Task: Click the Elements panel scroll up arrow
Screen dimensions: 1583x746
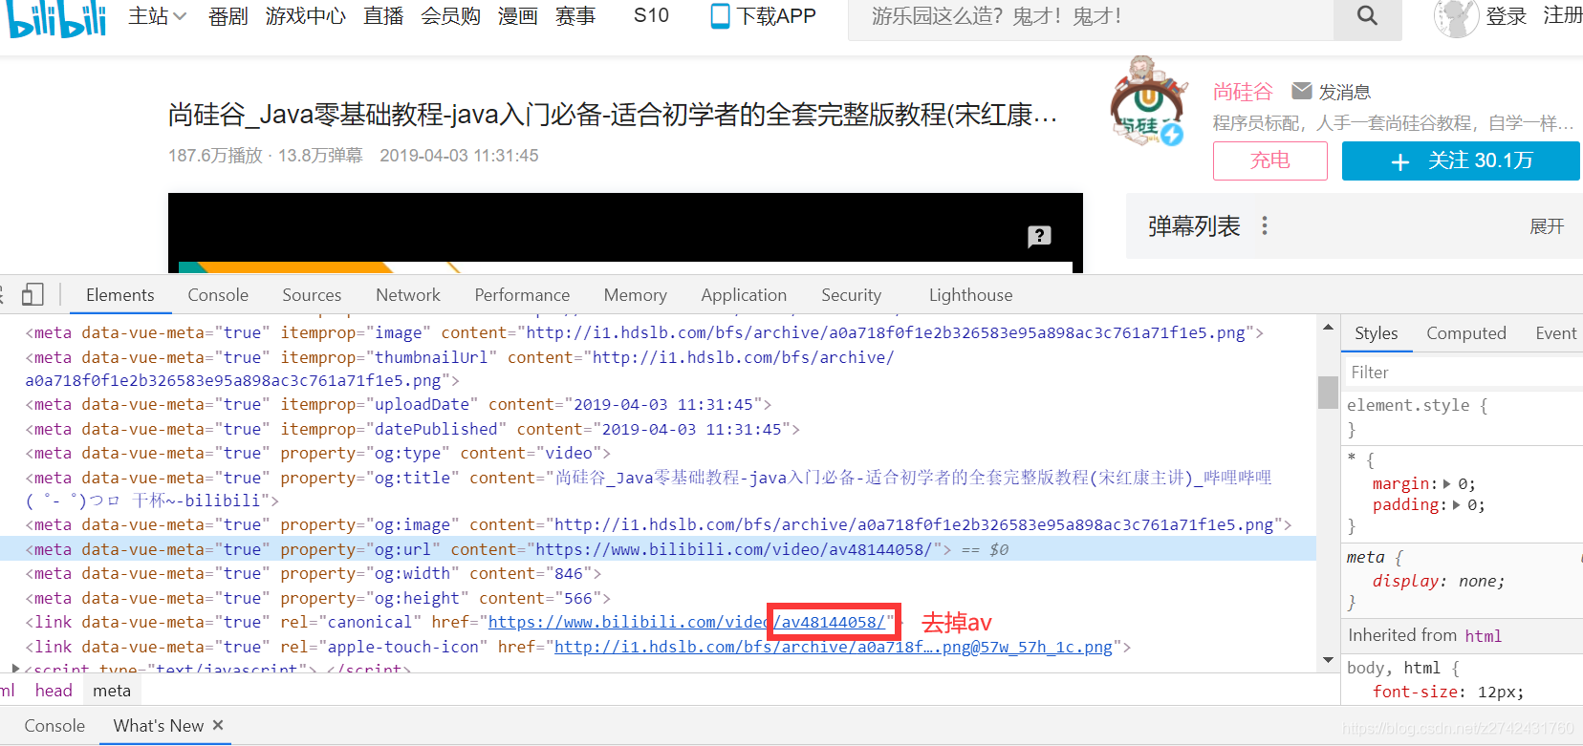Action: (1328, 327)
